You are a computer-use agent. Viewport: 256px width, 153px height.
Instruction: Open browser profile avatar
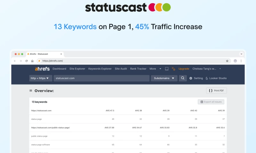[235, 61]
